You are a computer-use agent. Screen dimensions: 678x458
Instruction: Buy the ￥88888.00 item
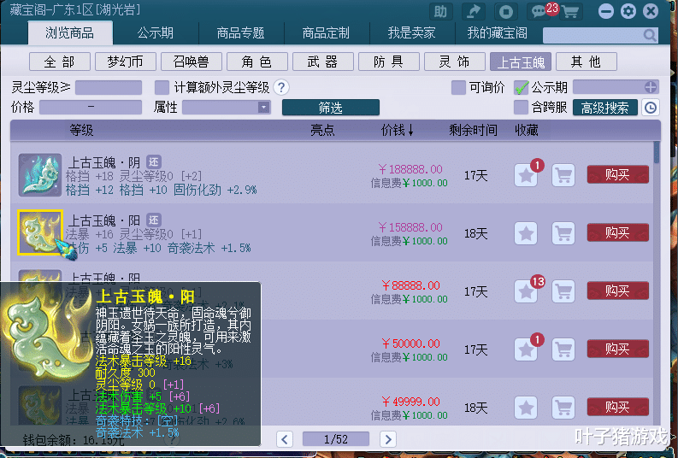tap(618, 291)
